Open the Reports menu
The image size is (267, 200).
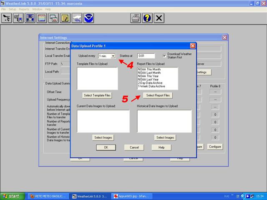point(24,9)
